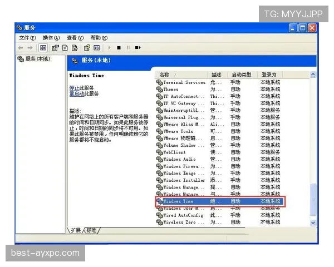Open the 查看(V) menu
The image size is (334, 267).
(75, 38)
